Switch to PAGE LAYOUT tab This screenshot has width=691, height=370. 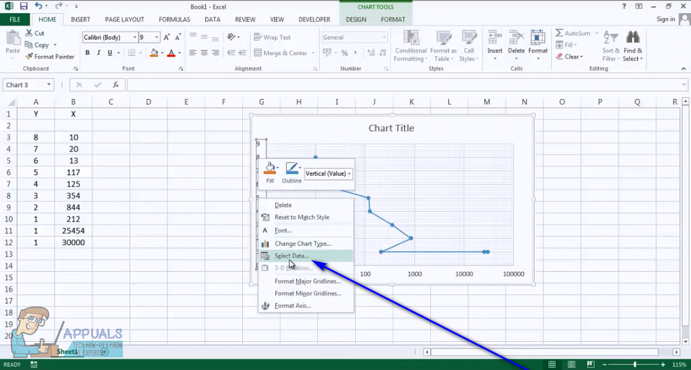125,19
